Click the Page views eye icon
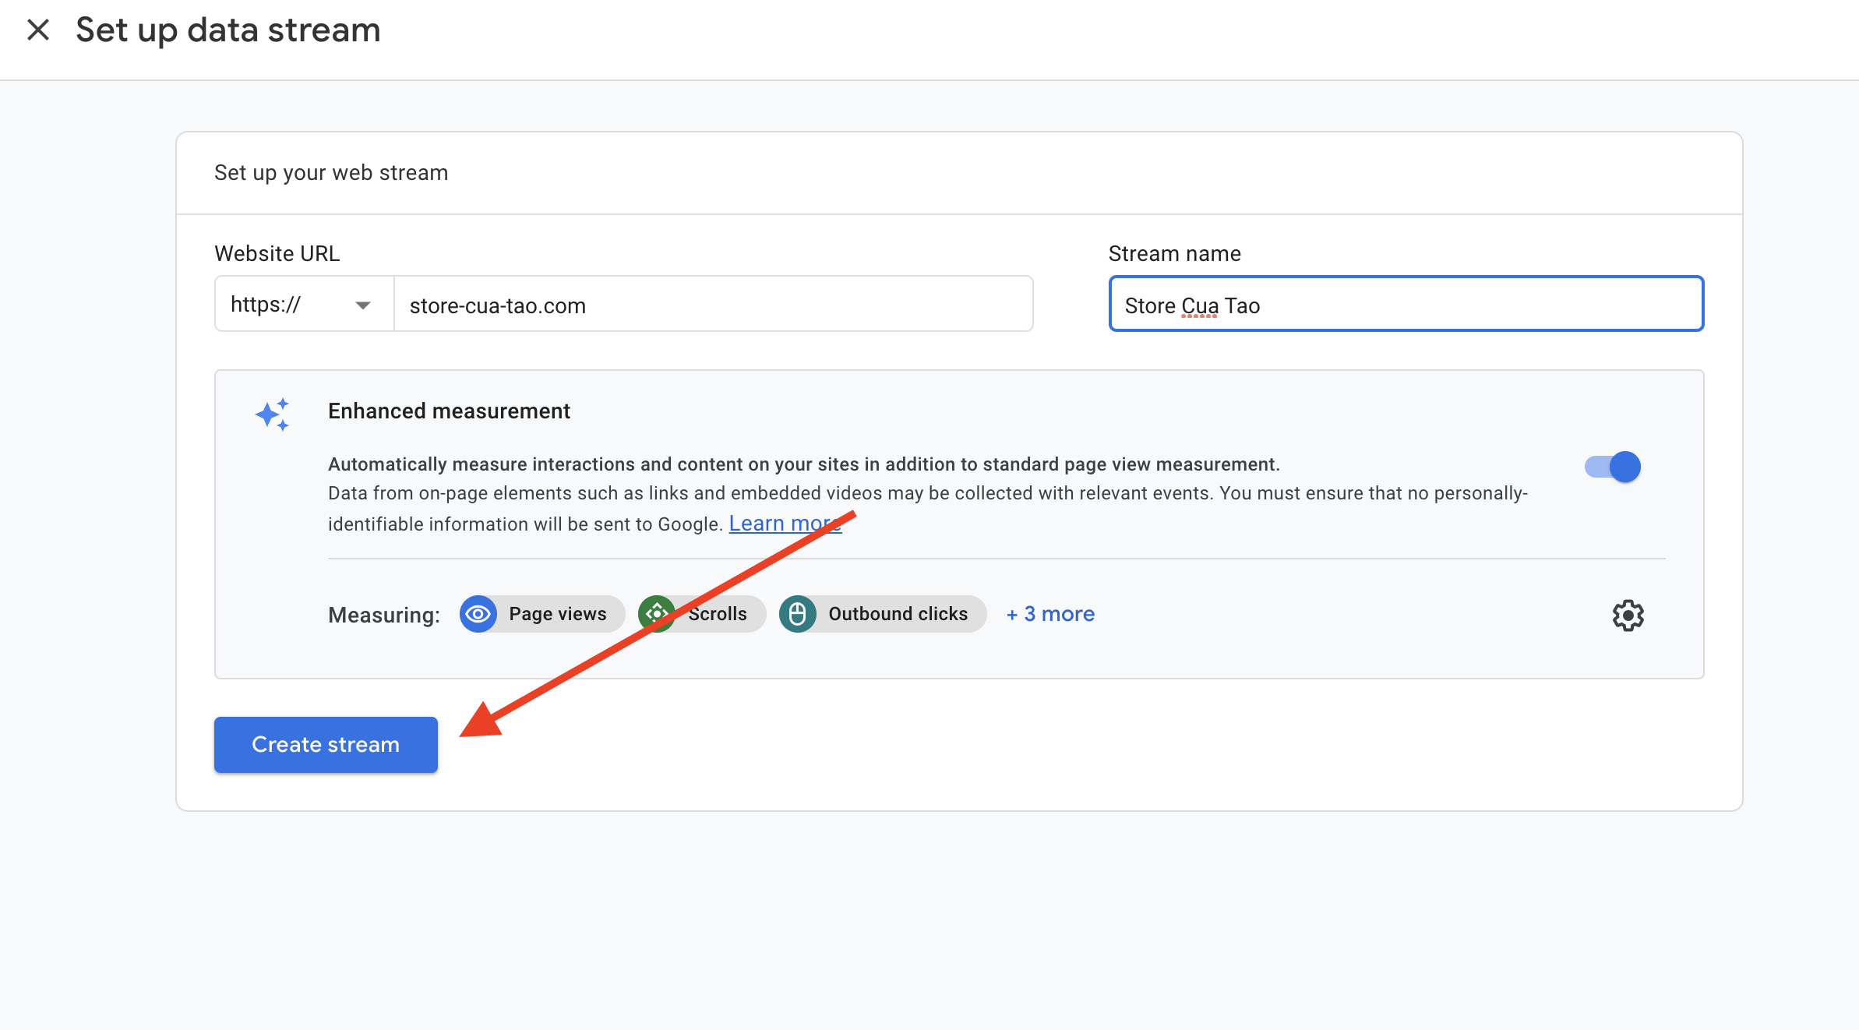Image resolution: width=1859 pixels, height=1030 pixels. coord(478,614)
